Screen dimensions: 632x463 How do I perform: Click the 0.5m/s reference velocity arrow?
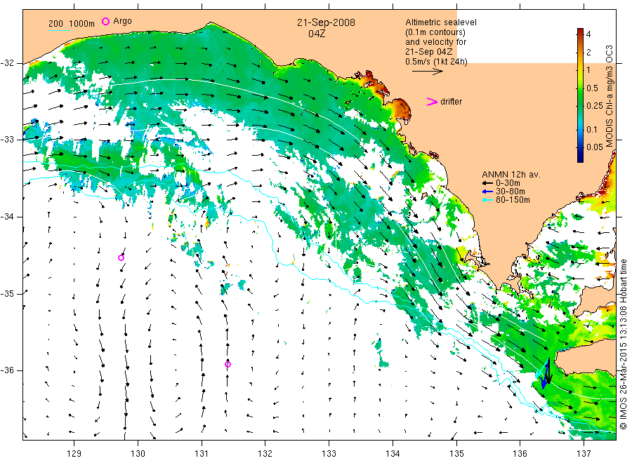click(427, 72)
